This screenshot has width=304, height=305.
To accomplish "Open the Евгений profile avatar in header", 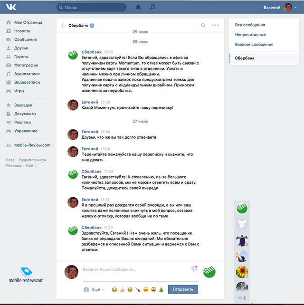I will click(288, 8).
